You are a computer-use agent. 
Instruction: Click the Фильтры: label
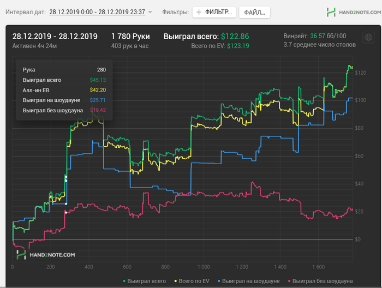(175, 12)
